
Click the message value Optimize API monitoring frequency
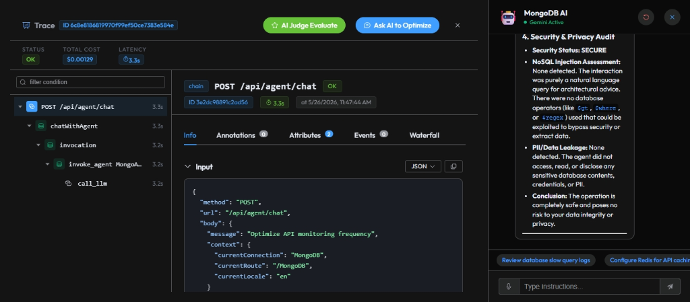pyautogui.click(x=309, y=234)
